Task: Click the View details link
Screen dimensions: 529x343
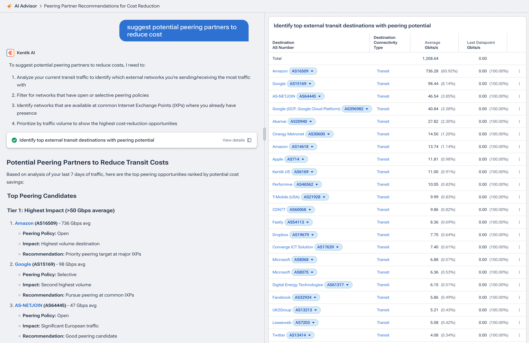Action: (234, 140)
